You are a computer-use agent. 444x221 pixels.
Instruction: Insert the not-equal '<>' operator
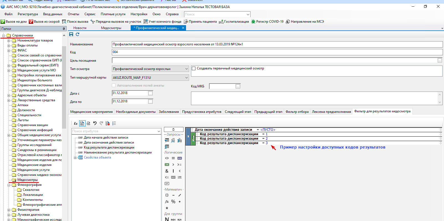(167, 158)
